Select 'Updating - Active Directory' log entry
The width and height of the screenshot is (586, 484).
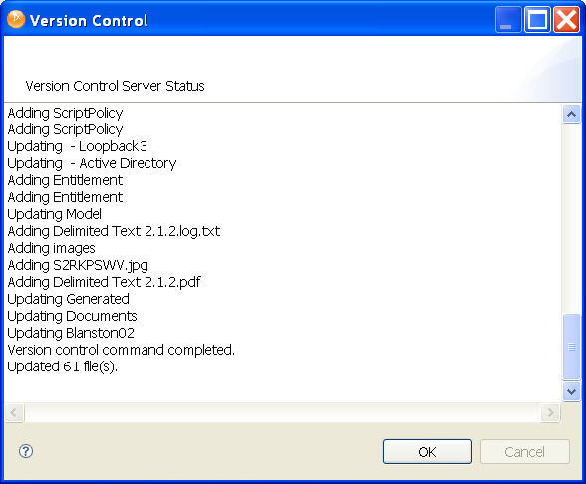point(92,163)
